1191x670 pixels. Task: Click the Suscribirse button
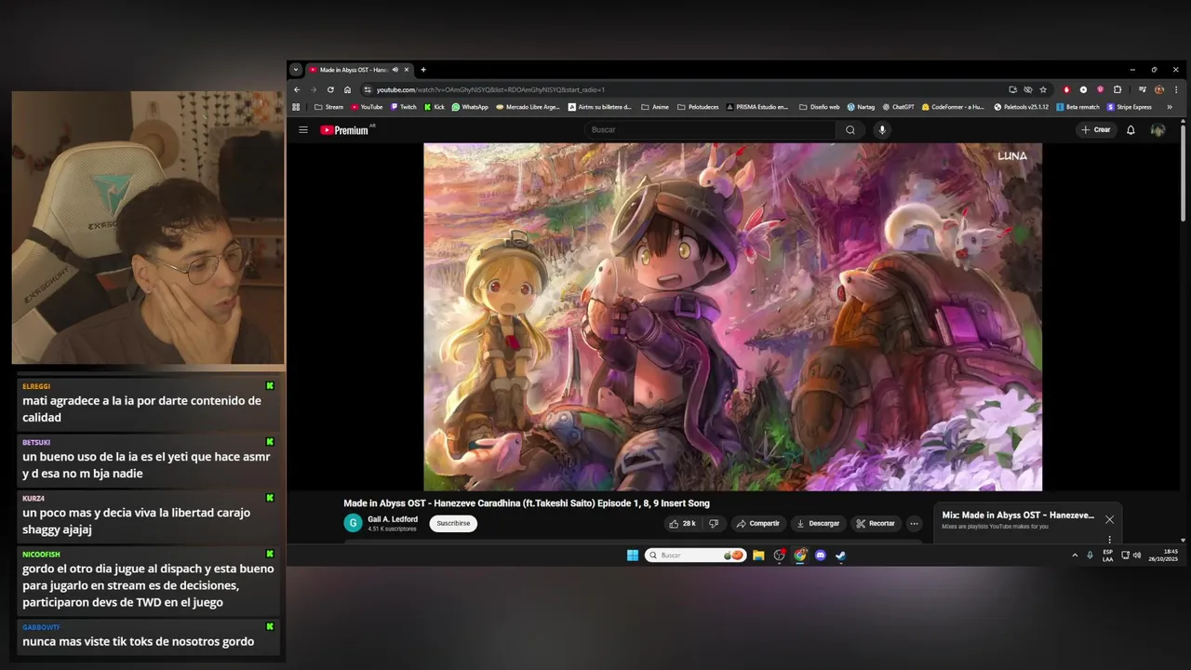pyautogui.click(x=453, y=524)
